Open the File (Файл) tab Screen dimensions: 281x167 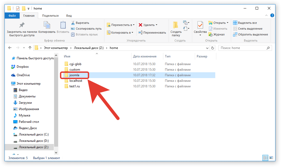12,16
